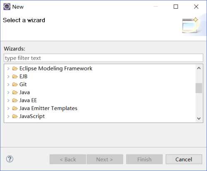Expand the Java category chevron

tap(8, 92)
